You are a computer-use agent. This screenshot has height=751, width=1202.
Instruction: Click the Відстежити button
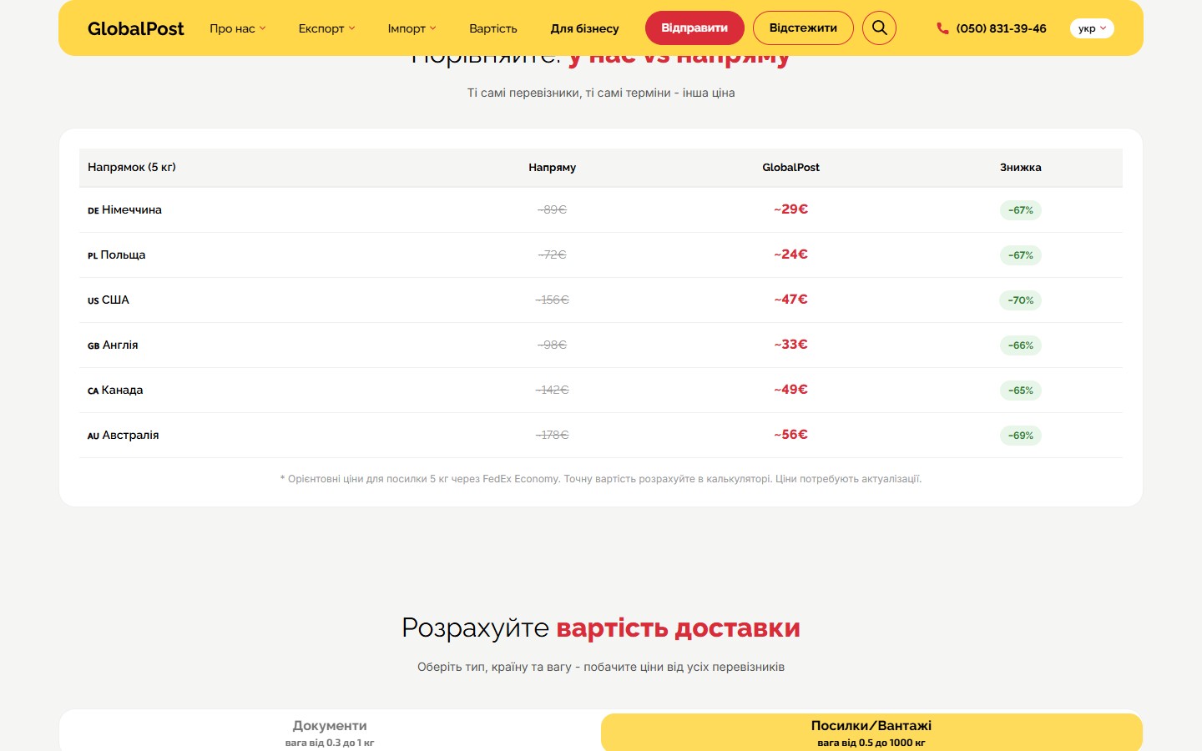(x=803, y=28)
